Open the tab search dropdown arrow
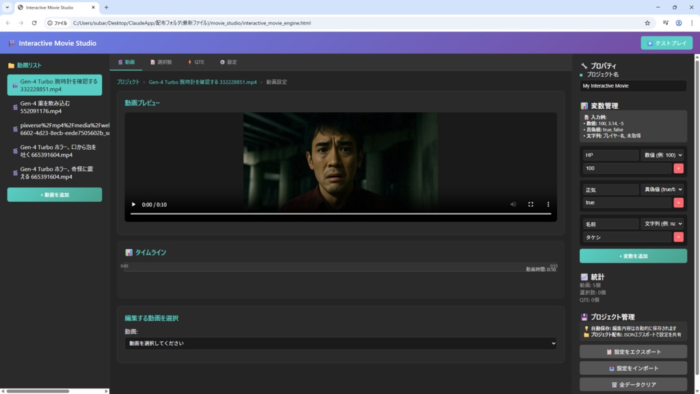The image size is (700, 394). [7, 7]
